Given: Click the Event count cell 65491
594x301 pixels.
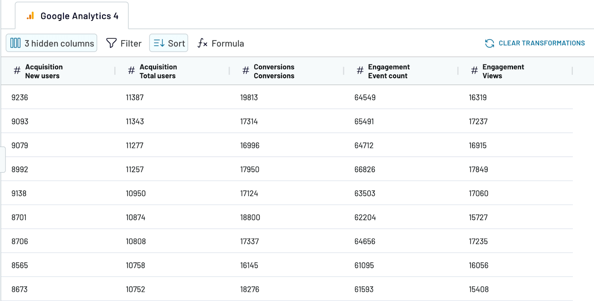Looking at the screenshot, I should click(364, 122).
